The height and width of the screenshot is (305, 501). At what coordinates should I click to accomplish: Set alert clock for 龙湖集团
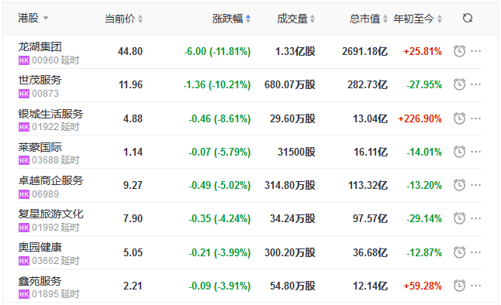pos(459,51)
